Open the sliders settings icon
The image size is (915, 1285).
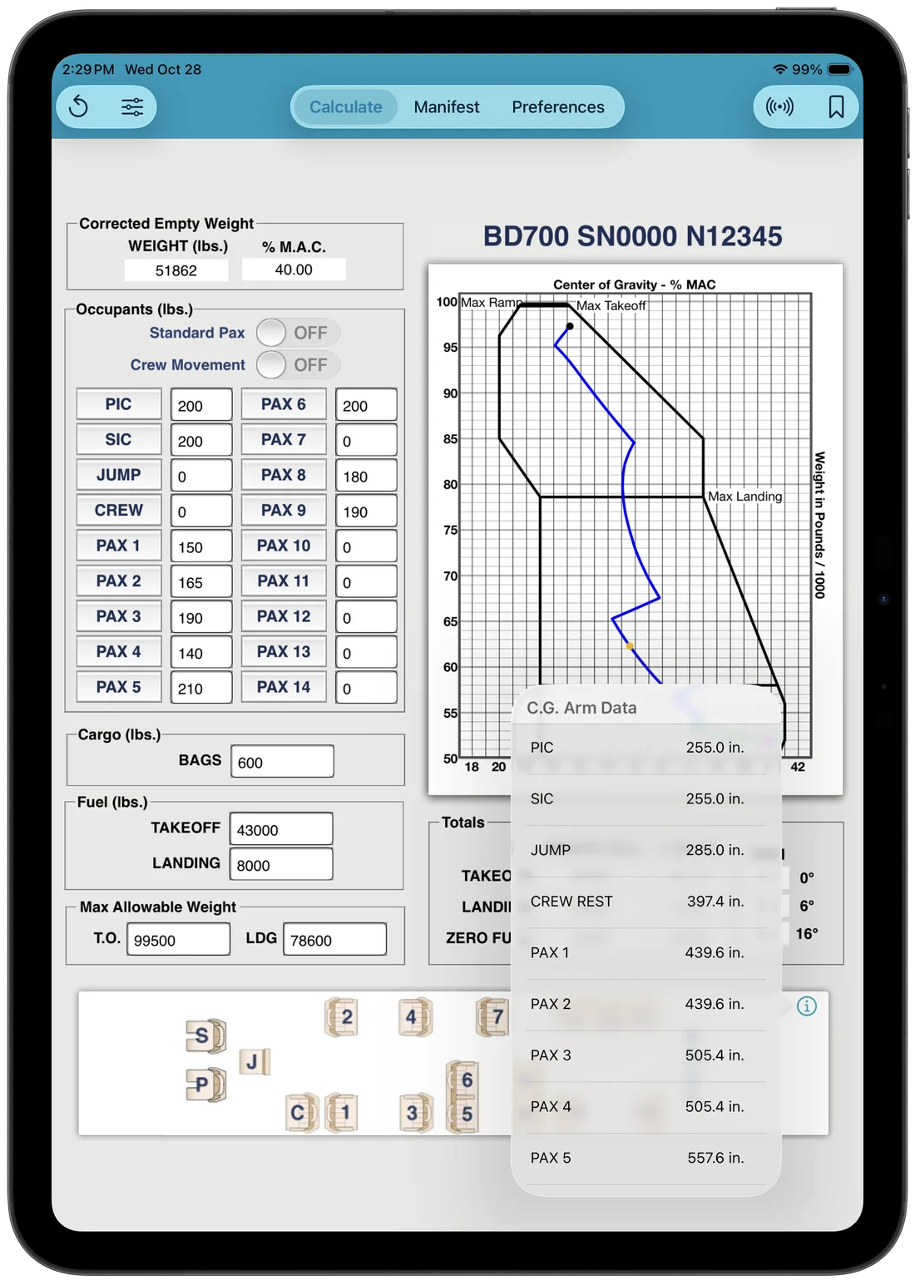point(132,106)
